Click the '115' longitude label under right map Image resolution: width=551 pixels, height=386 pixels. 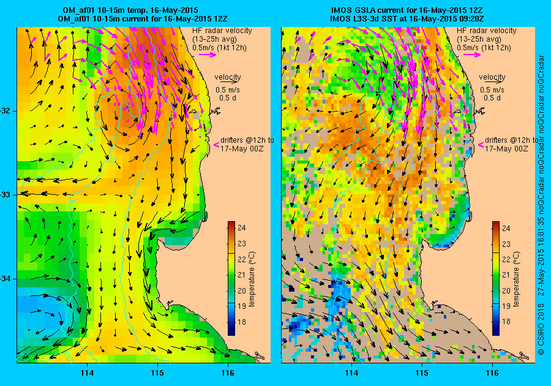pyautogui.click(x=422, y=373)
